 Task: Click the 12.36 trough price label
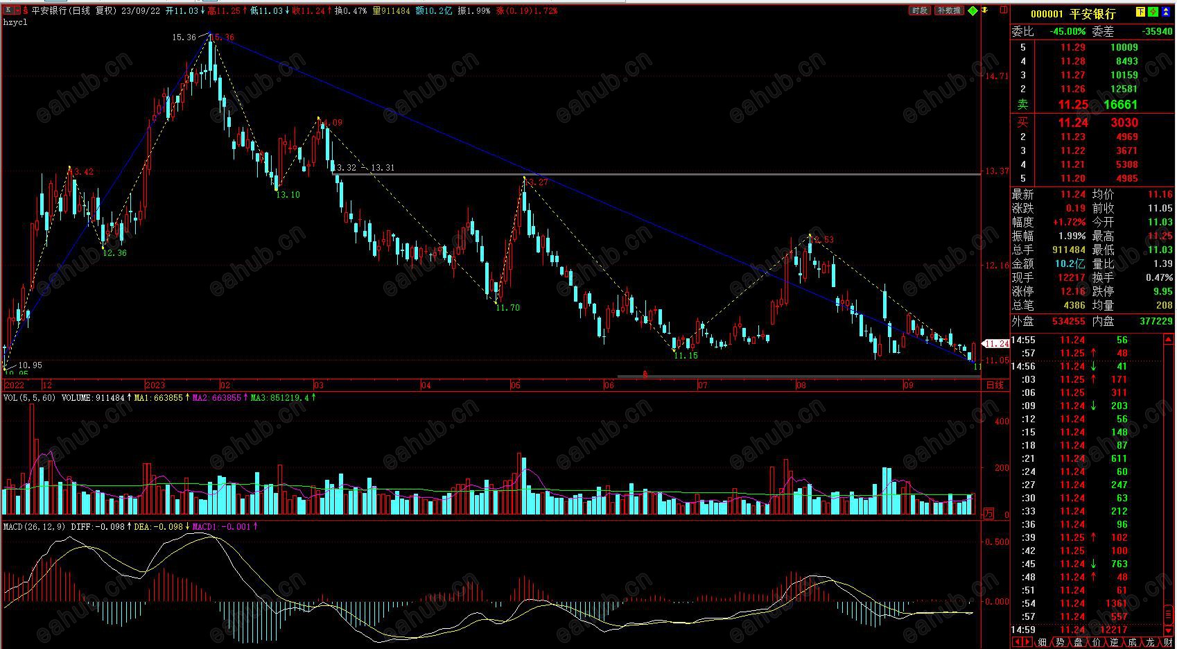click(114, 253)
